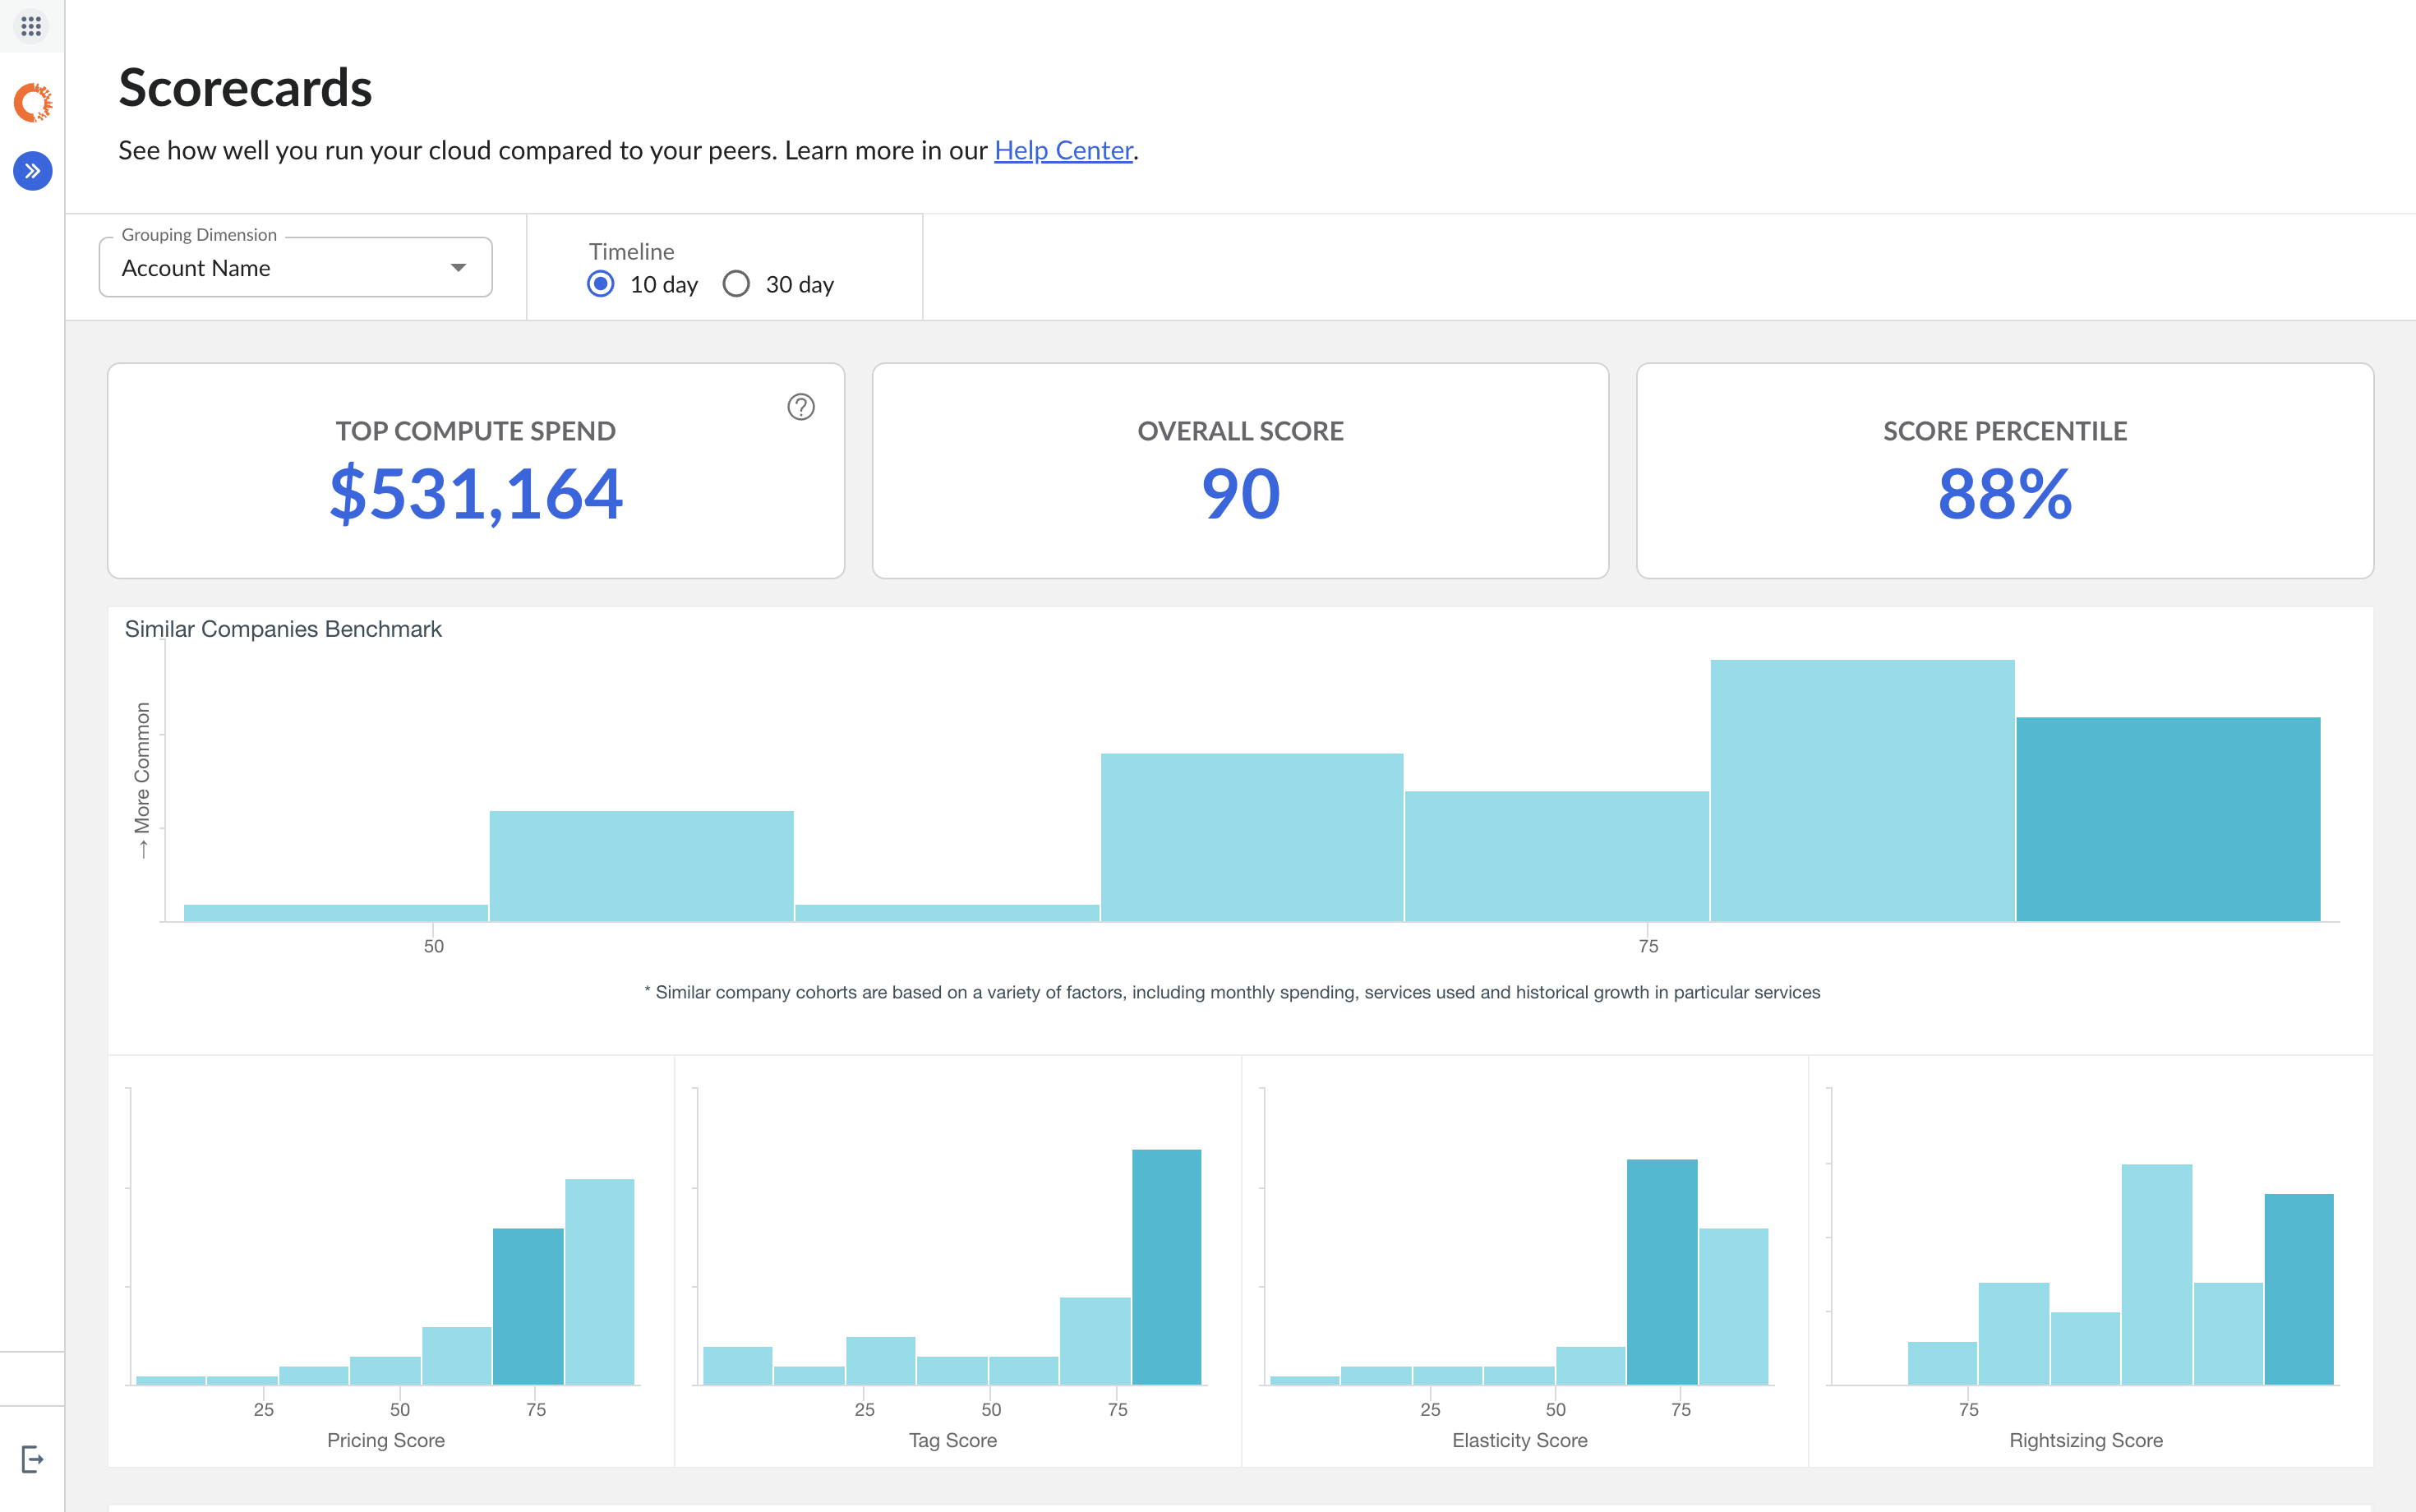This screenshot has width=2416, height=1512.
Task: Open the Grouping Dimension dropdown
Action: [x=295, y=268]
